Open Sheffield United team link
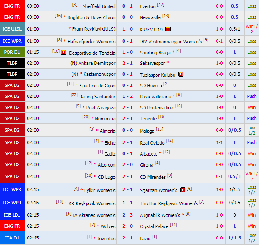Viewport: 259px width, 245px height. coord(99,6)
